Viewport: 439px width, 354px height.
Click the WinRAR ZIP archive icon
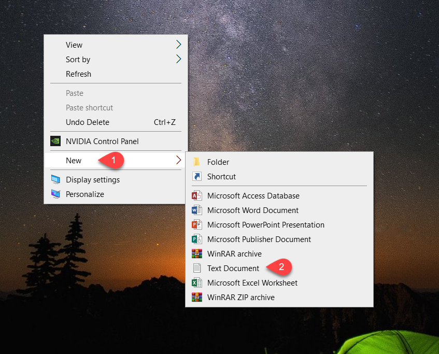click(x=197, y=297)
